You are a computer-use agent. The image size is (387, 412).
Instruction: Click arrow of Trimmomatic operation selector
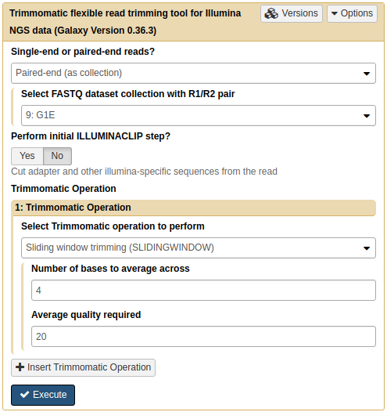tap(367, 248)
